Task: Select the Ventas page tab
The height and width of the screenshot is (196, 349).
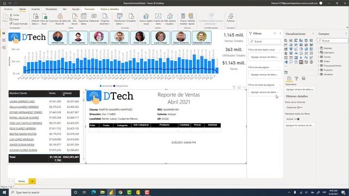Action: click(x=22, y=181)
